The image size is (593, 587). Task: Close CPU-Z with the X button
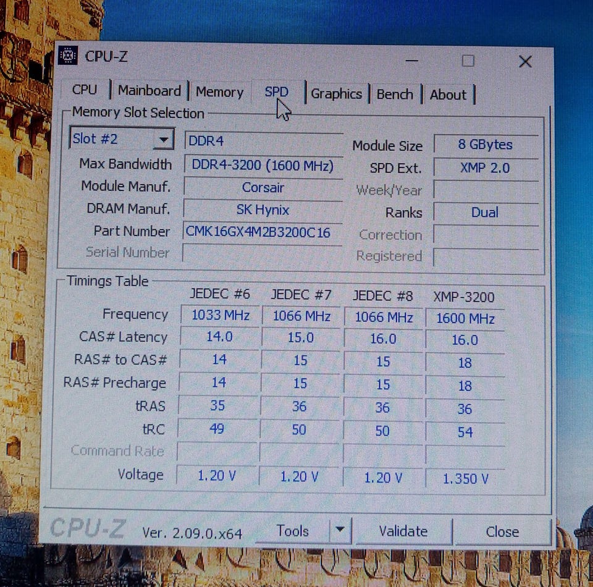(x=525, y=62)
